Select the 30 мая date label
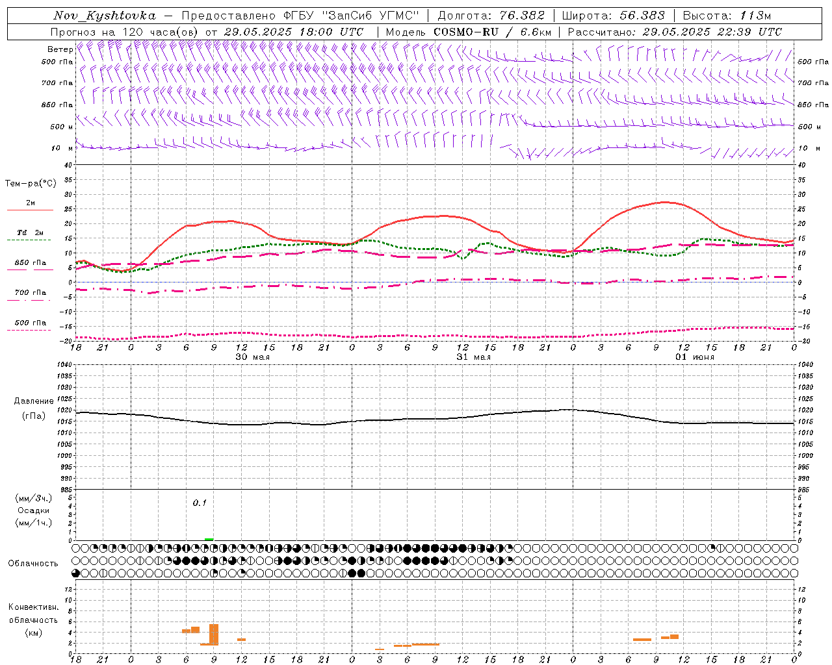This screenshot has width=832, height=665. (253, 357)
